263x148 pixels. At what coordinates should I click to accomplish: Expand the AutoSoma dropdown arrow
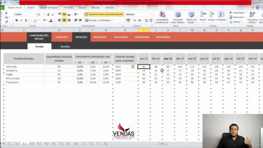point(245,13)
